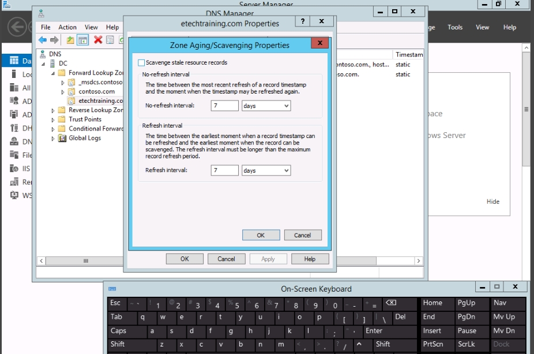
Task: Click the IIS icon in Server Manager sidebar
Action: click(x=14, y=169)
